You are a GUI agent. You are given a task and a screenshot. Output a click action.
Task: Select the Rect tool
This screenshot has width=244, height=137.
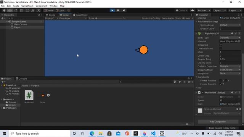[27, 10]
